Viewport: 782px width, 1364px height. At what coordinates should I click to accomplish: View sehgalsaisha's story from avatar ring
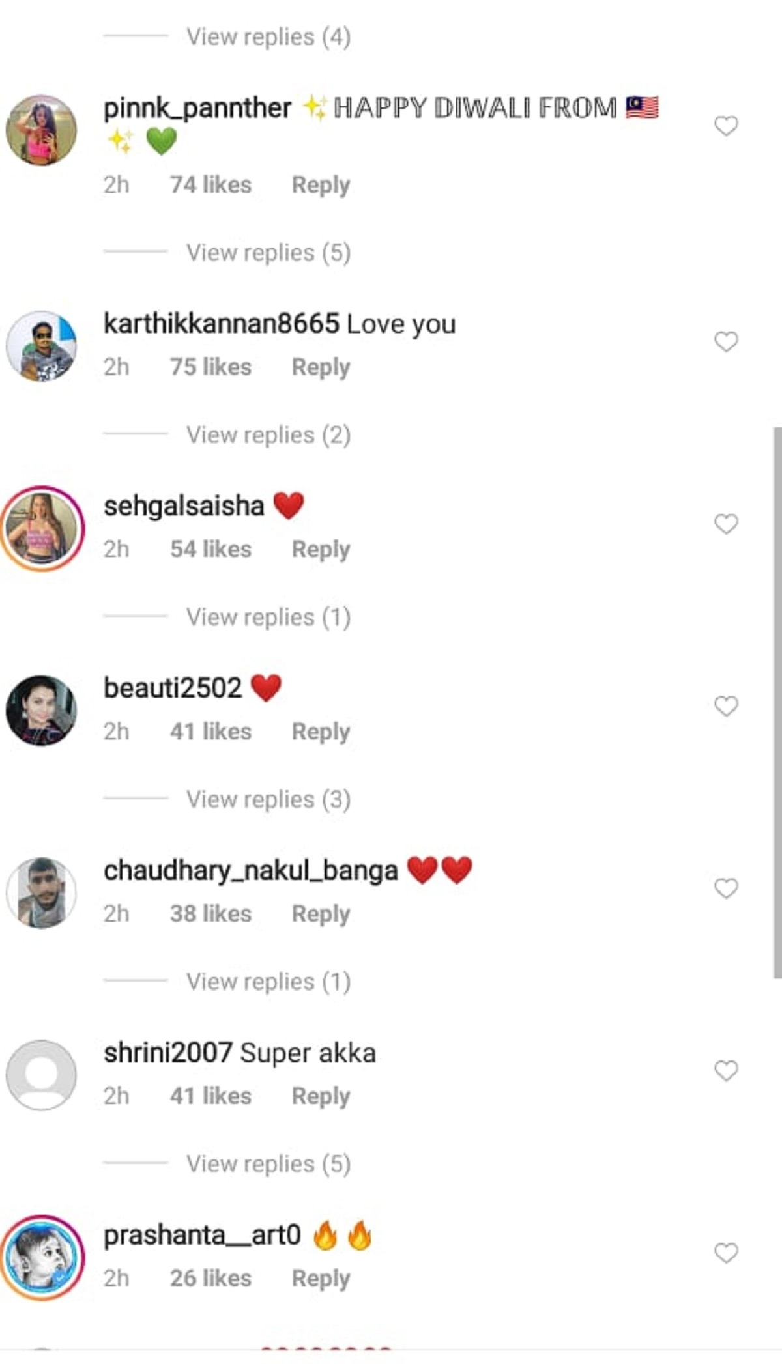tap(42, 528)
